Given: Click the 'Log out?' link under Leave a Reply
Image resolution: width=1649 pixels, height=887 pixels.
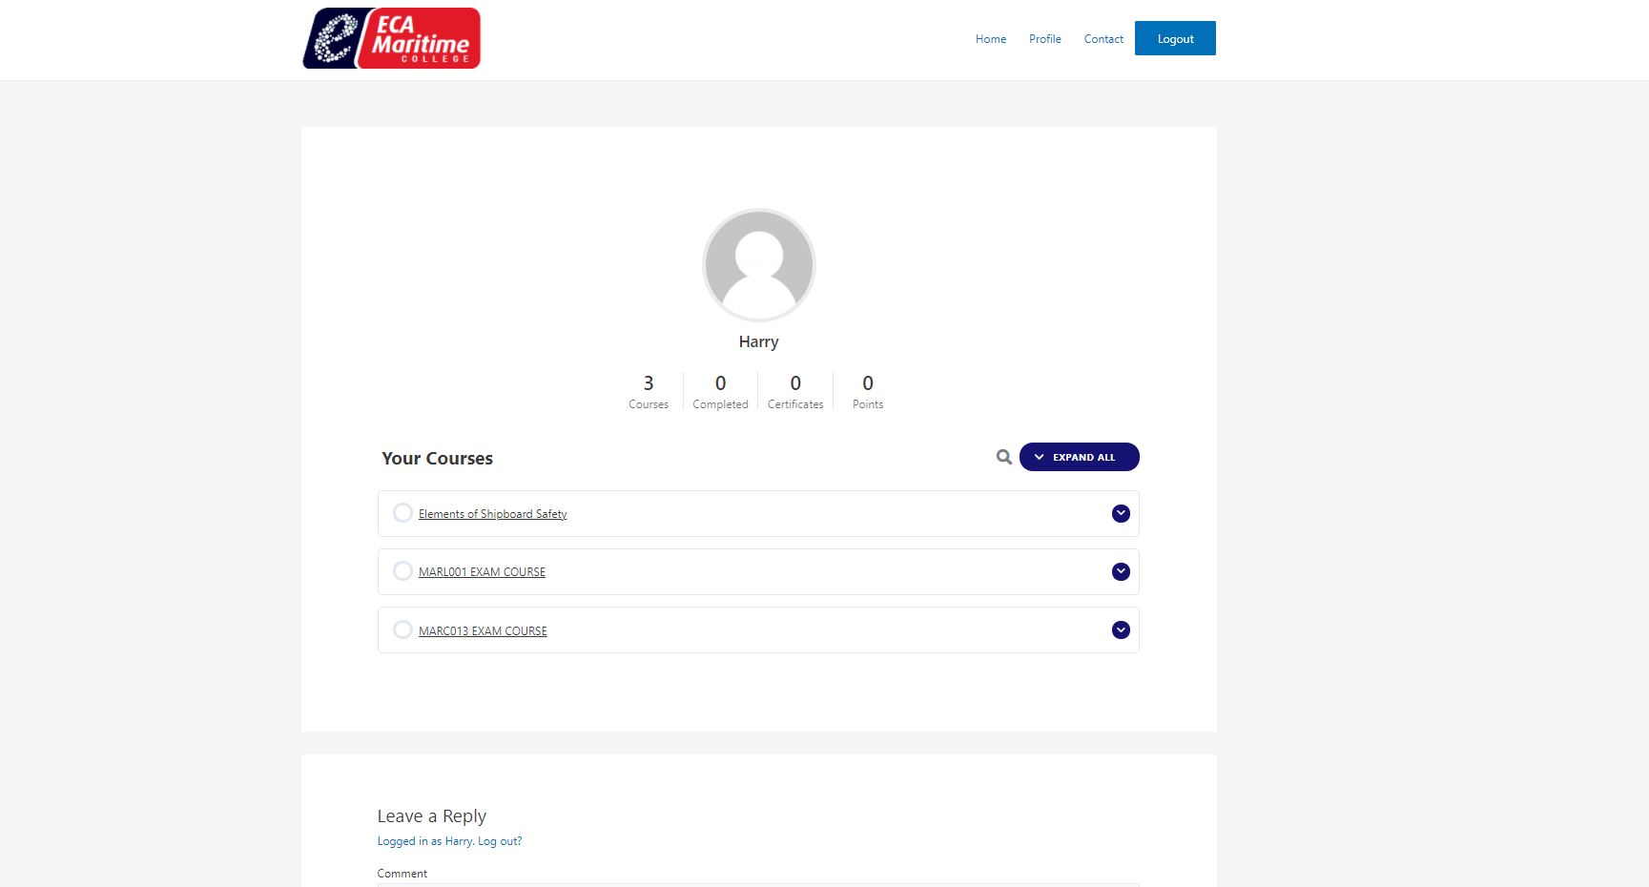Looking at the screenshot, I should click(500, 841).
